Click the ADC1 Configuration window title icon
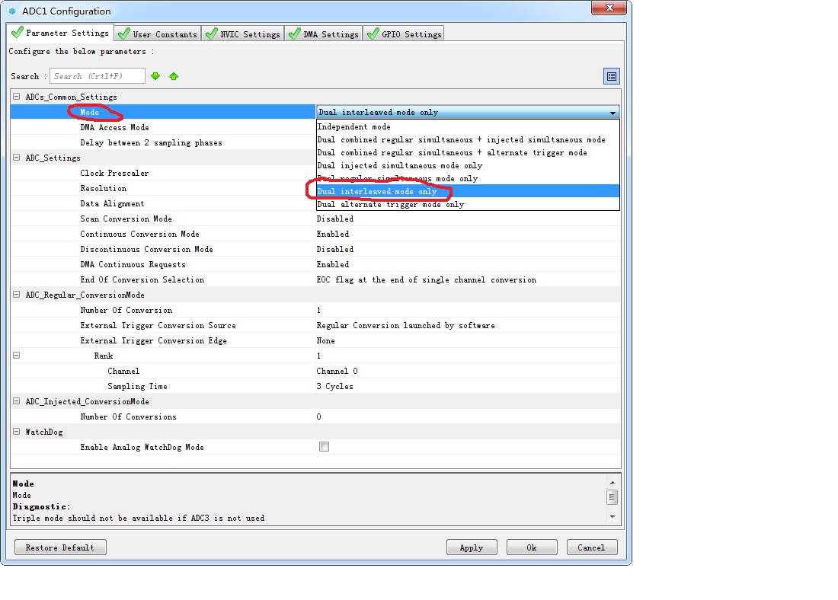The image size is (838, 600). point(12,11)
